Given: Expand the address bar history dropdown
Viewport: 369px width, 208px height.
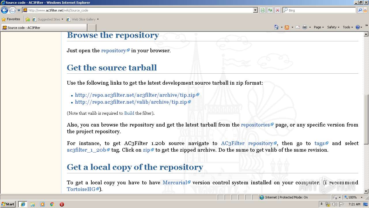Looking at the screenshot, I should point(255,10).
